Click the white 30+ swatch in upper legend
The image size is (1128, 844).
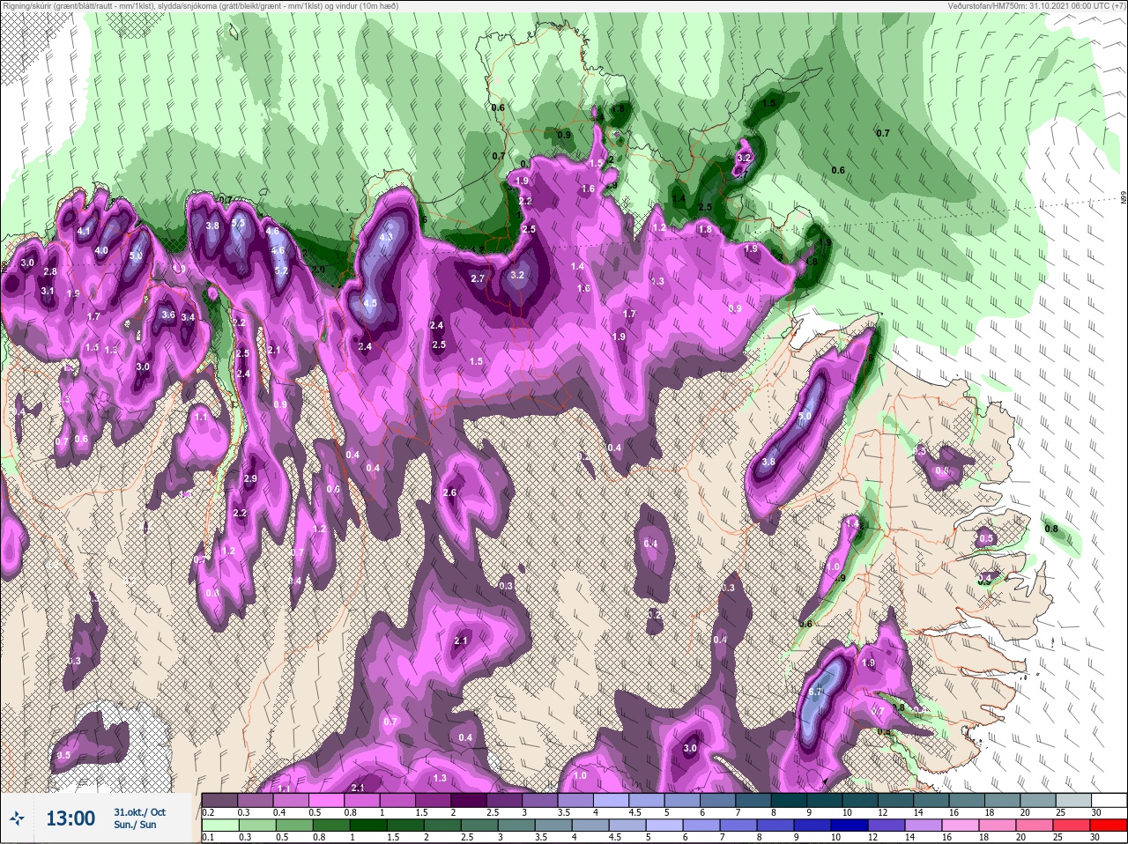click(x=1108, y=800)
